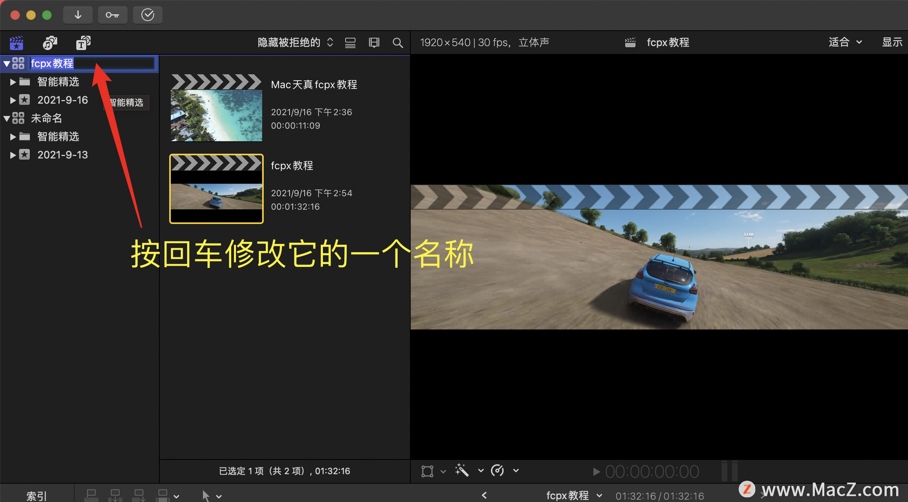Open background tasks checkmark button
Image resolution: width=908 pixels, height=502 pixels.
click(x=148, y=15)
